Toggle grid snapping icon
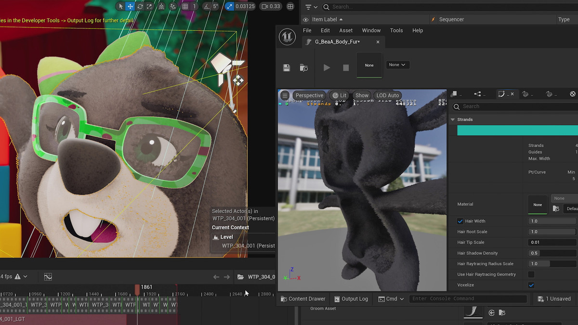Screen dimensions: 578x325 pos(185,6)
